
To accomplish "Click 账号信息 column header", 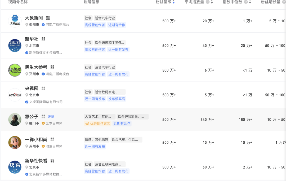I will pyautogui.click(x=92, y=2).
